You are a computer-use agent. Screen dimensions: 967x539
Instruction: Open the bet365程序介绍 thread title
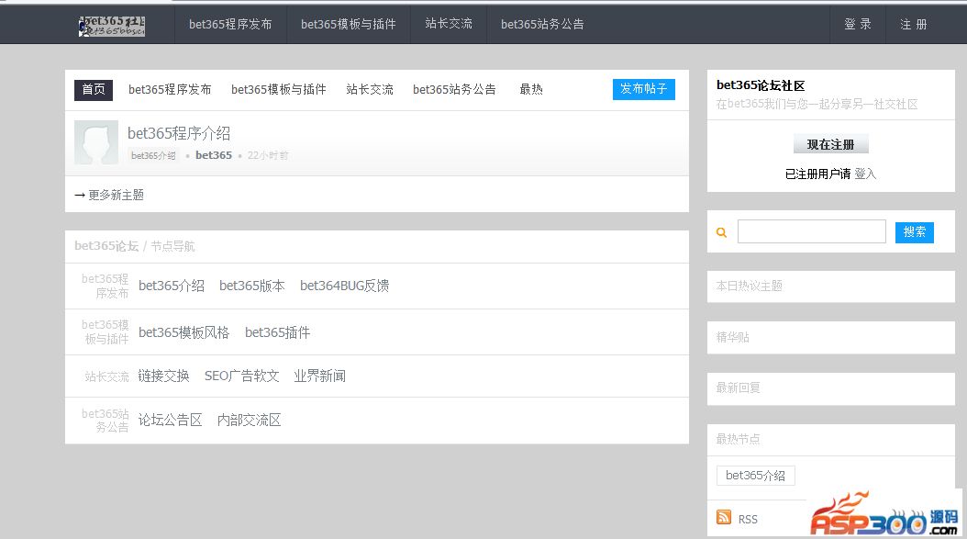(179, 134)
